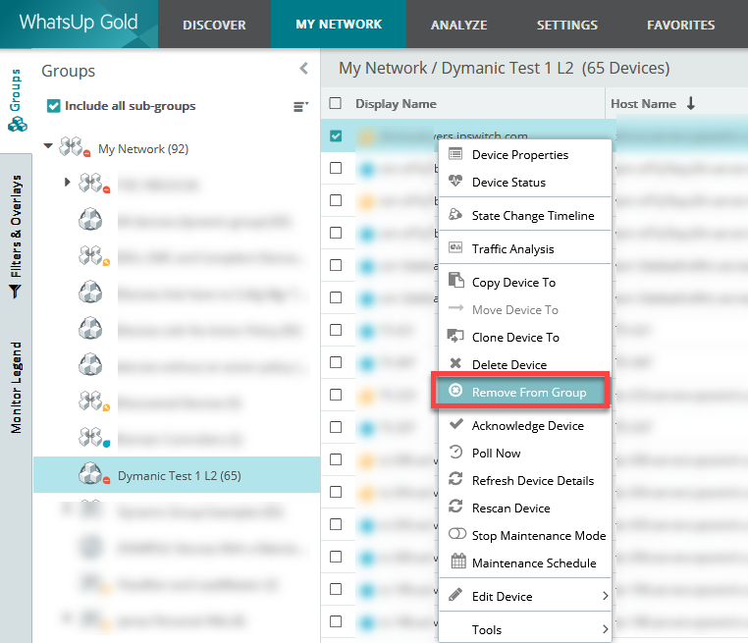Viewport: 748px width, 643px height.
Task: Switch to the ANALYZE tab
Action: (x=459, y=25)
